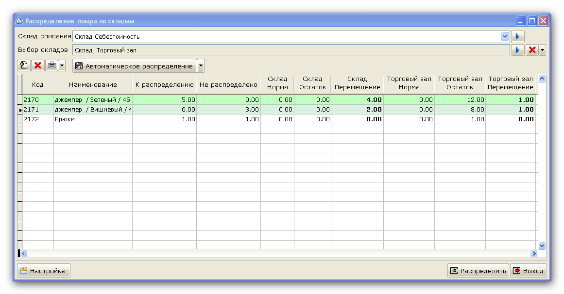Open dropdown arrow next to Выбор складов red X
The height and width of the screenshot is (294, 564).
click(x=542, y=50)
